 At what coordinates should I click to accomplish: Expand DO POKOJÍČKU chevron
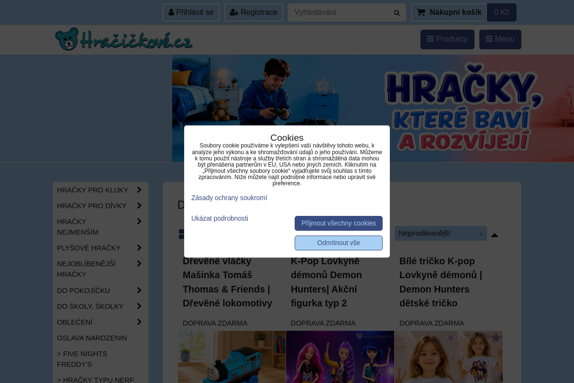(139, 290)
